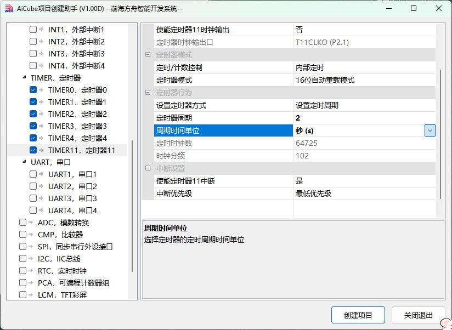
Task: Enable the INT3 外部中断3 checkbox
Action: [33, 54]
